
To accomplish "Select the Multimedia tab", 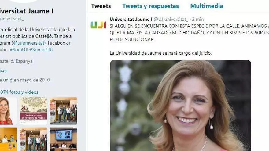I will [207, 6].
